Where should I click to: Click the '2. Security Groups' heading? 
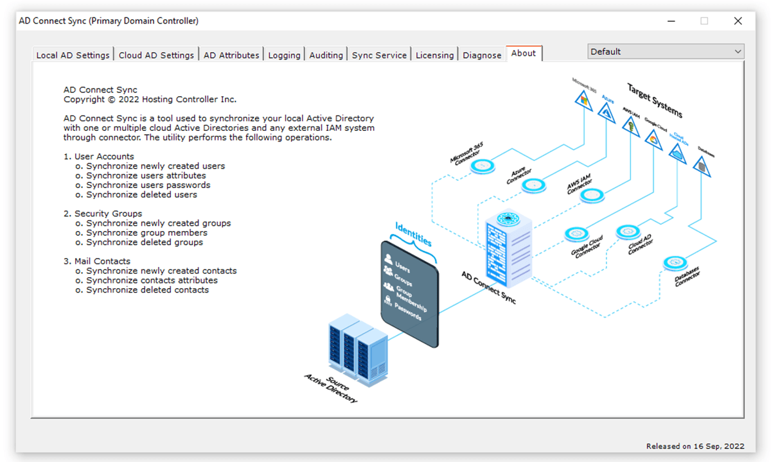coord(103,214)
